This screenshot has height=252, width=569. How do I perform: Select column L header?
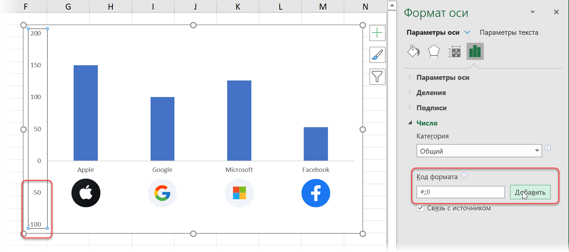pyautogui.click(x=281, y=6)
